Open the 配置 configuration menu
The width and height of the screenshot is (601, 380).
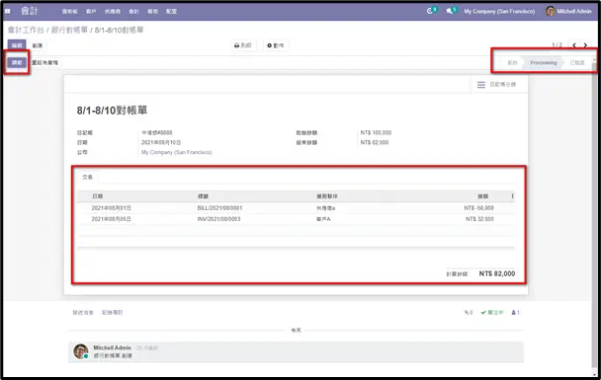172,12
